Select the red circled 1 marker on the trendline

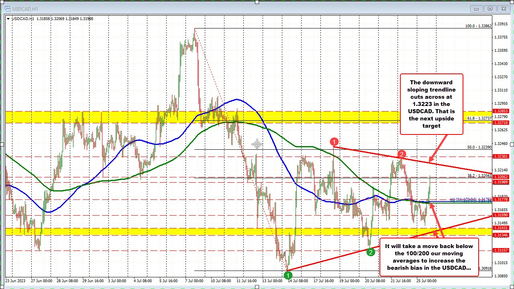(334, 142)
